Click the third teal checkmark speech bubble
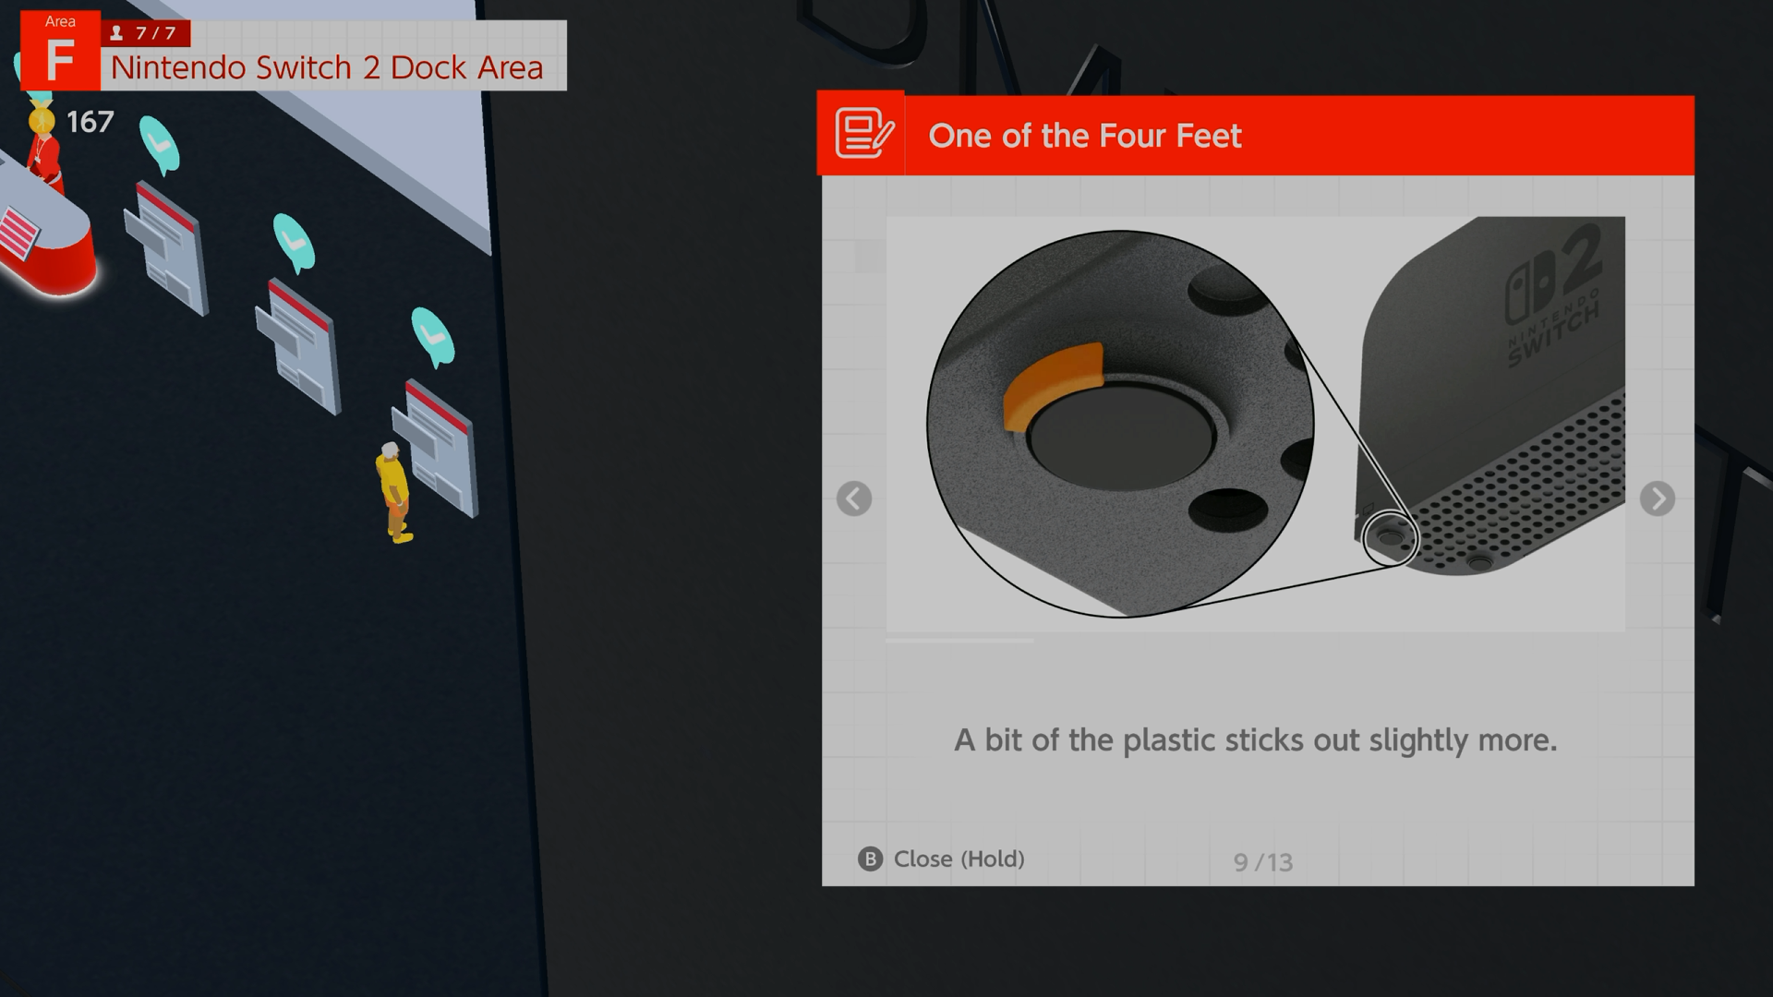 (x=431, y=336)
